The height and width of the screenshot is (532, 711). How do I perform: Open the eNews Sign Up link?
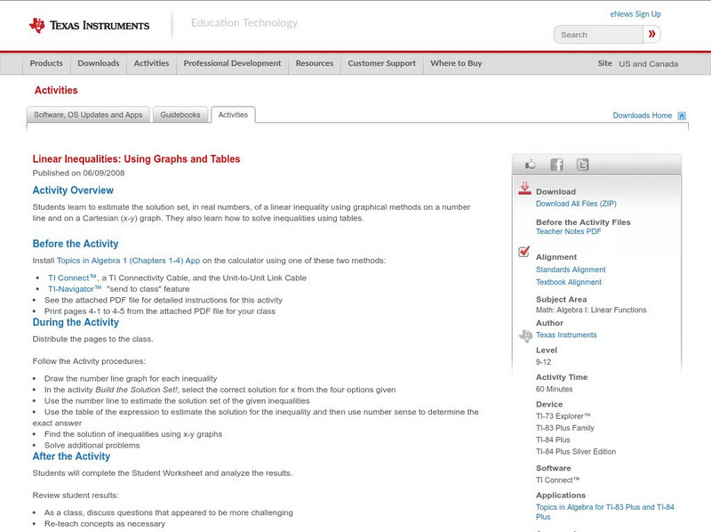[635, 14]
